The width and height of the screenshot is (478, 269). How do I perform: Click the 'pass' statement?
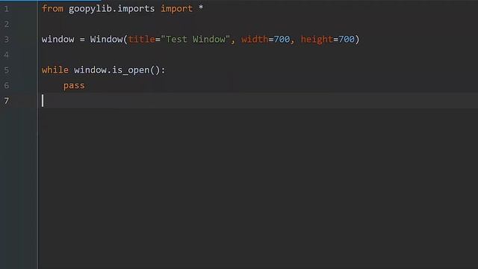pyautogui.click(x=74, y=86)
